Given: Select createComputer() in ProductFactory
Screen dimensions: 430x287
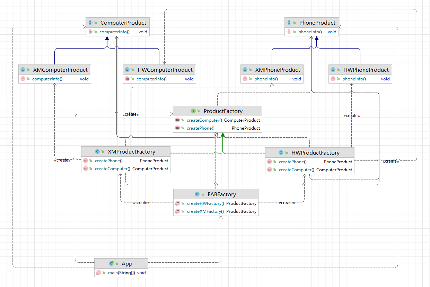Looking at the screenshot, I should tap(204, 120).
